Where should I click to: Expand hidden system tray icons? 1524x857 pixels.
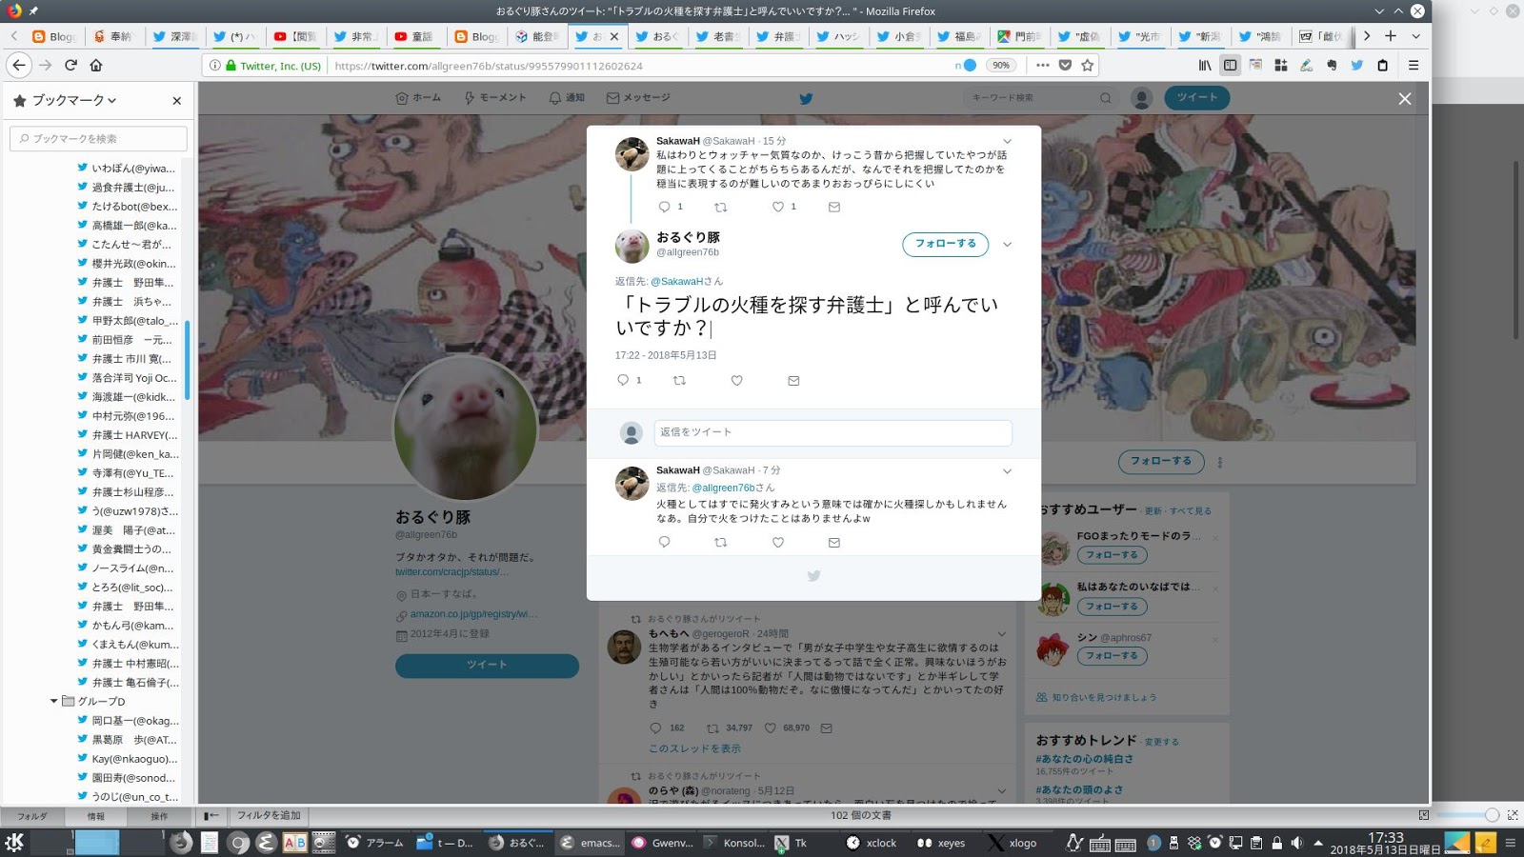pos(1318,843)
